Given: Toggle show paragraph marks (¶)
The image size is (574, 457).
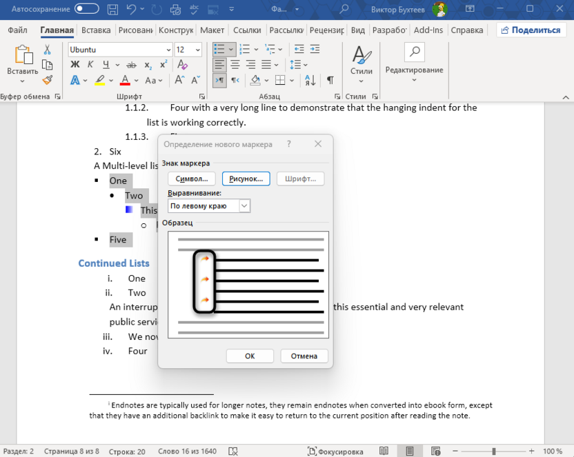Looking at the screenshot, I should (x=330, y=80).
